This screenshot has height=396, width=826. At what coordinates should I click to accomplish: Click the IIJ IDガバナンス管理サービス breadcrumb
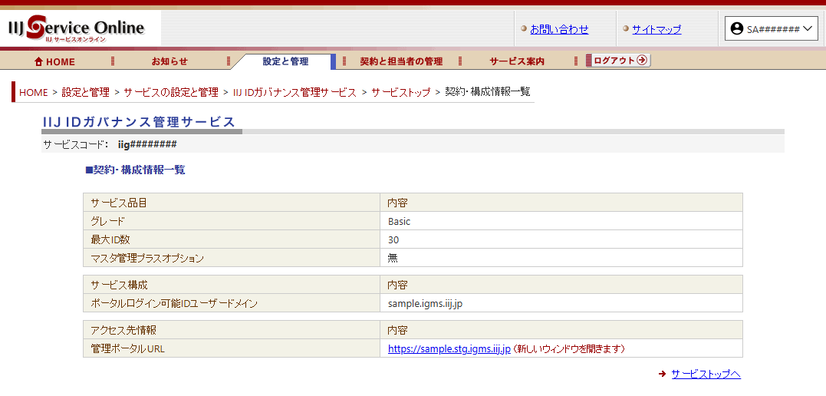[295, 92]
